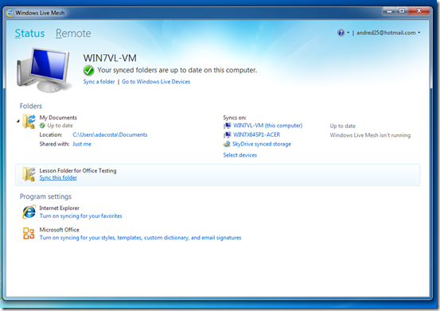
Task: Click 'Windows Live Mesh isn't running' status text
Action: [370, 135]
